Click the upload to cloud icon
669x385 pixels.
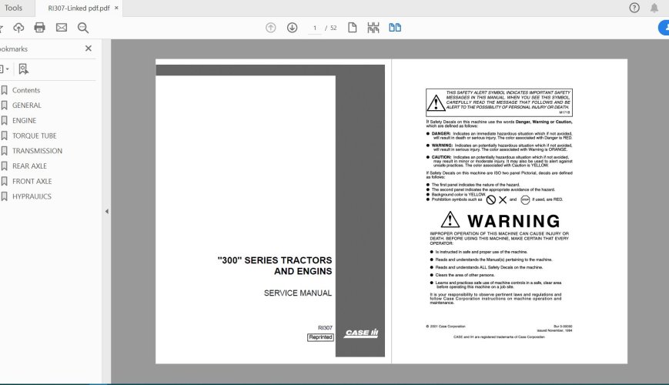[18, 28]
